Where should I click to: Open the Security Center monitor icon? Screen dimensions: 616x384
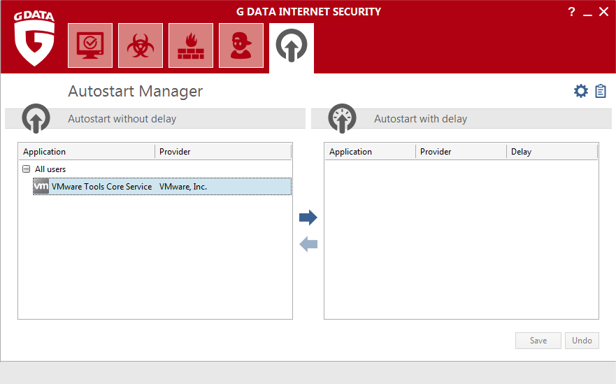pyautogui.click(x=90, y=45)
